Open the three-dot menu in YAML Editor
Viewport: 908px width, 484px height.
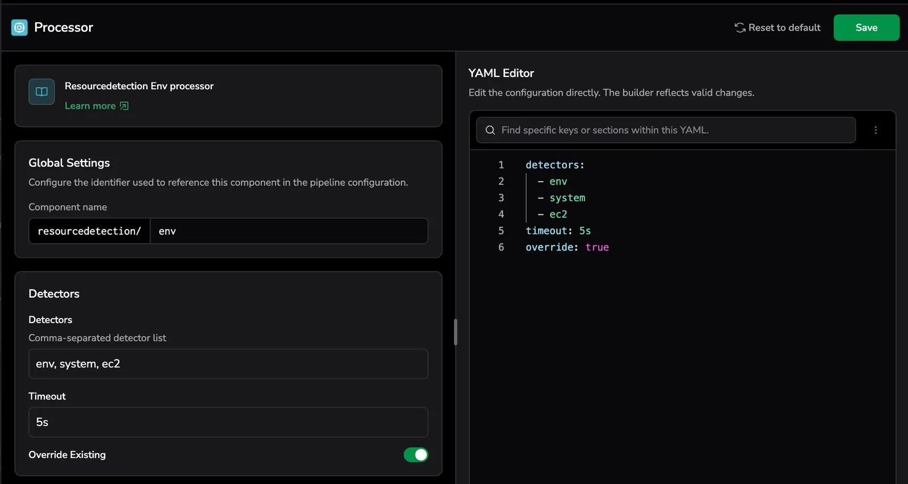(876, 130)
